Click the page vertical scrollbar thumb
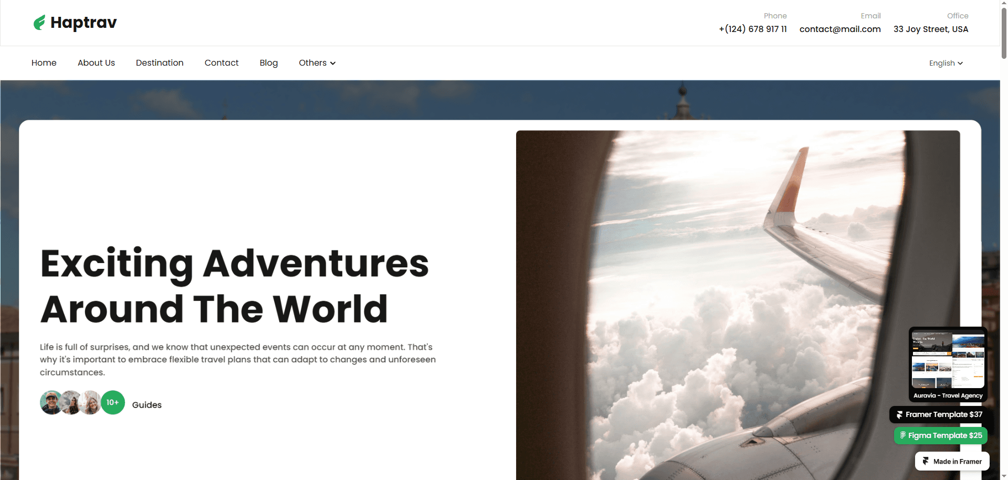The height and width of the screenshot is (480, 1008). [x=1004, y=32]
